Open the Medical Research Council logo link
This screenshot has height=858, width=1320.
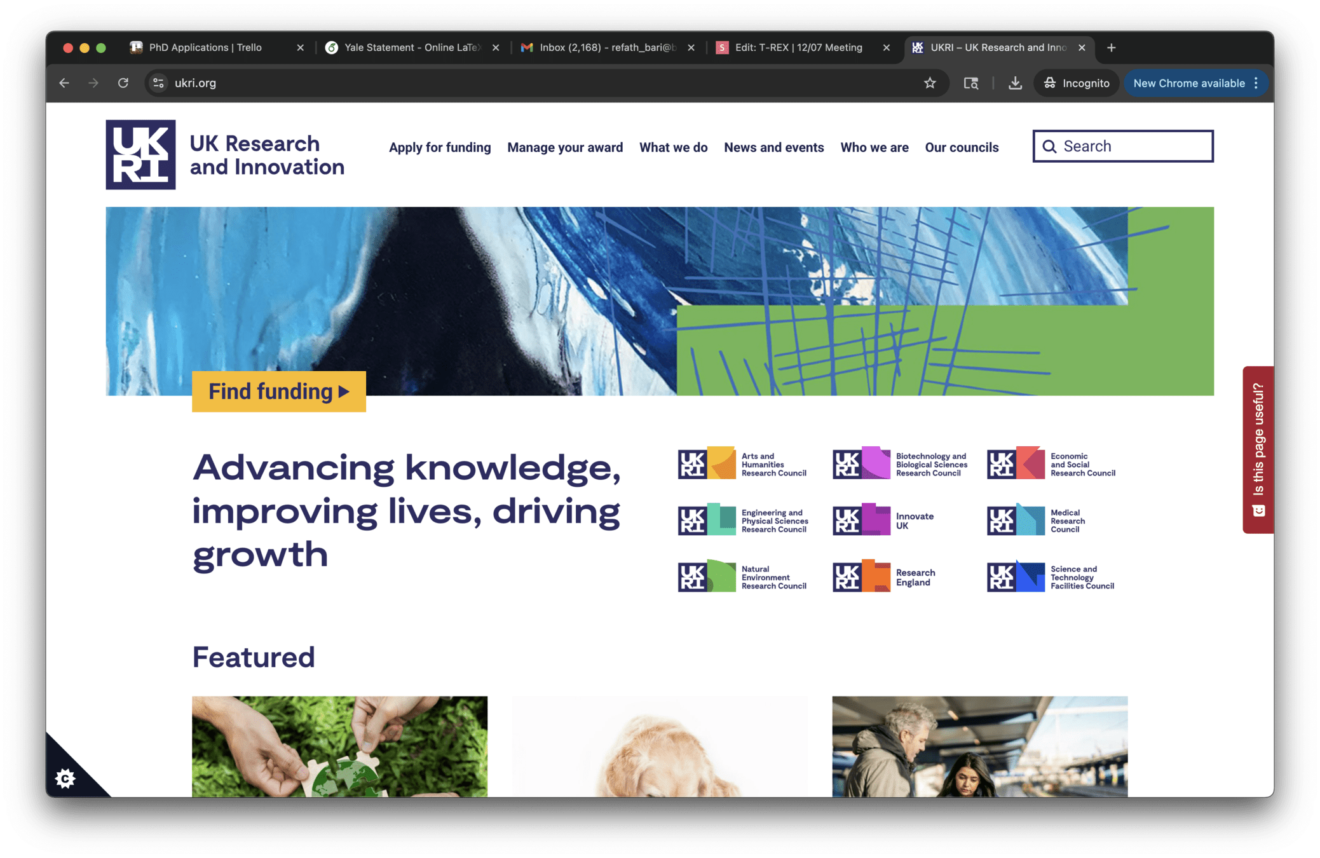pos(1037,521)
